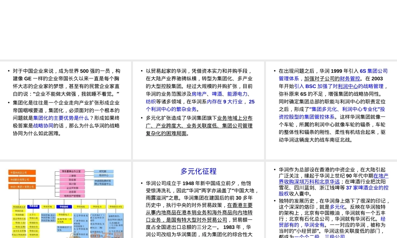This screenshot has width=397, height=238.
Task: Click the blue text 能源电力
Action: 237,94
